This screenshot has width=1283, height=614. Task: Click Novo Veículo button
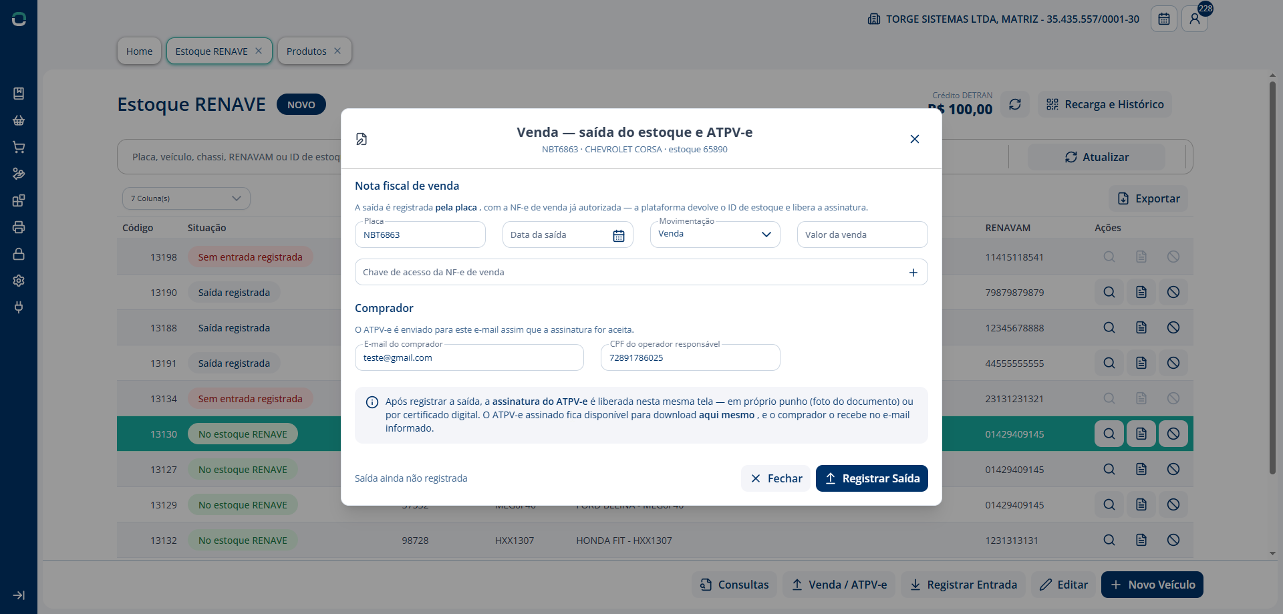pyautogui.click(x=1152, y=585)
